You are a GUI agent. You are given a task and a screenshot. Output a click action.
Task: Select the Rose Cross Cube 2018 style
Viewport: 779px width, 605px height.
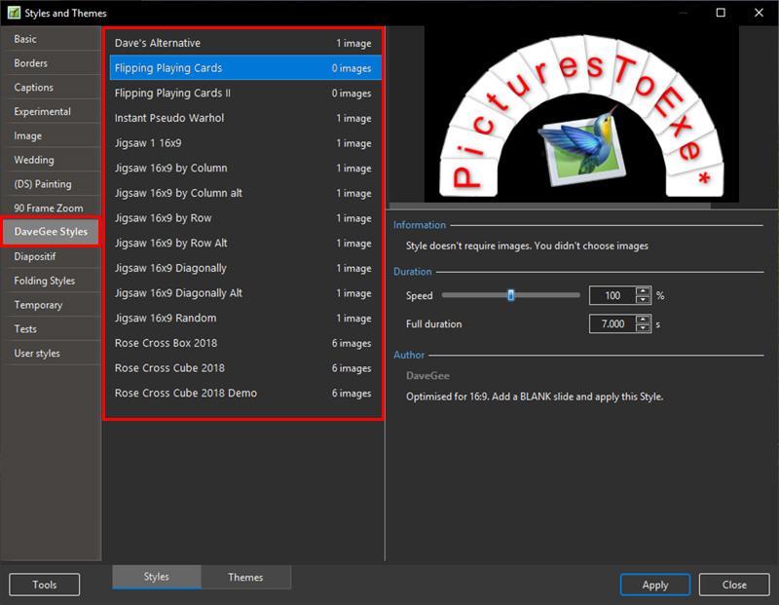[x=245, y=368]
